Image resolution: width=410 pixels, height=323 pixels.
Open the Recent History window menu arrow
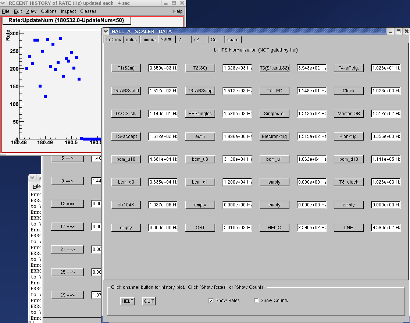coord(3,3)
